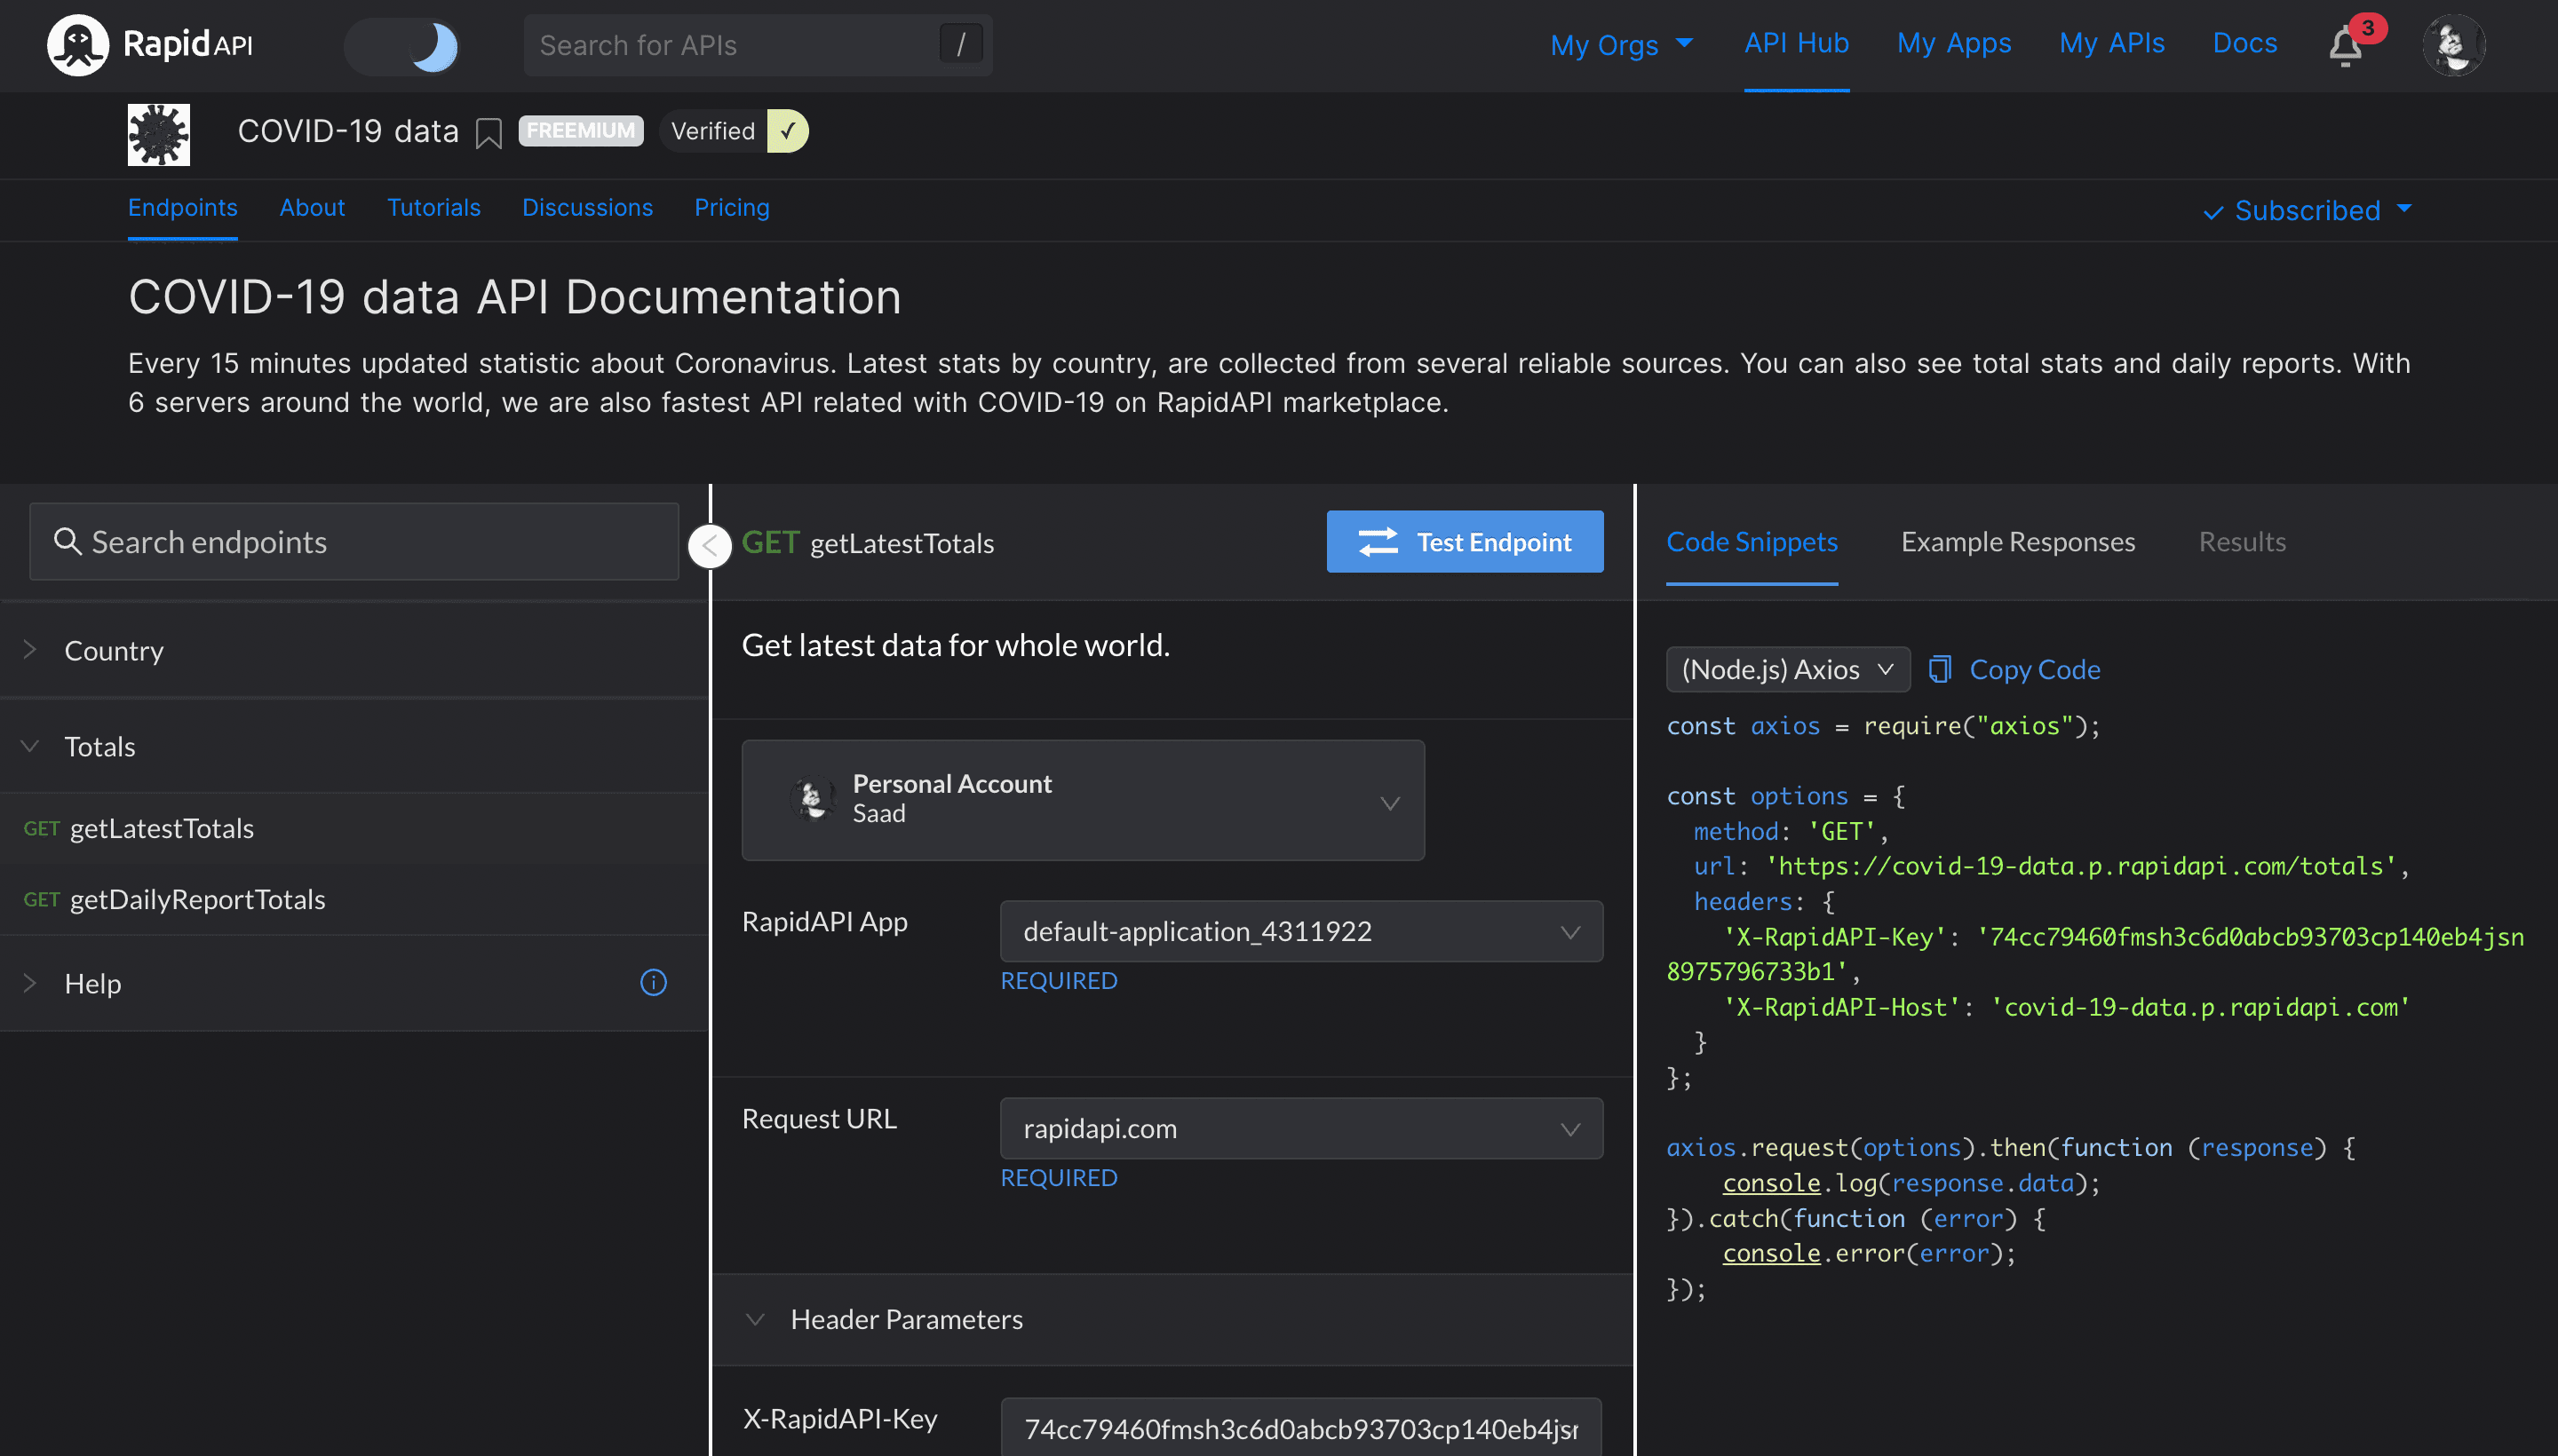The height and width of the screenshot is (1456, 2558).
Task: Click the X-RapidAPI-Host code line
Action: [x=2066, y=1007]
